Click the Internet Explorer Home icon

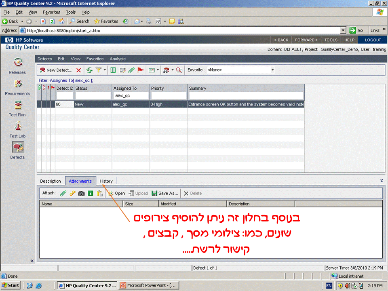coord(61,21)
